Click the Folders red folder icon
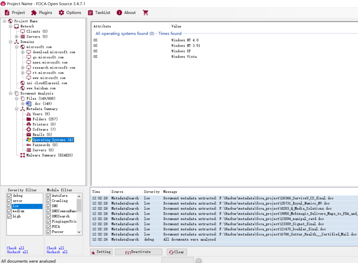 click(x=29, y=119)
